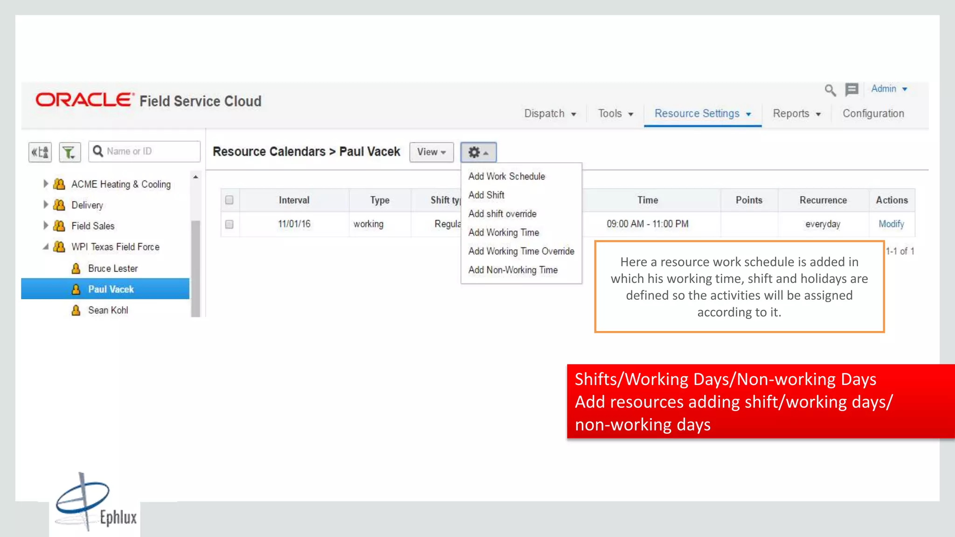Screen dimensions: 955x537
Task: Click into the Name or ID search field
Action: coord(145,151)
